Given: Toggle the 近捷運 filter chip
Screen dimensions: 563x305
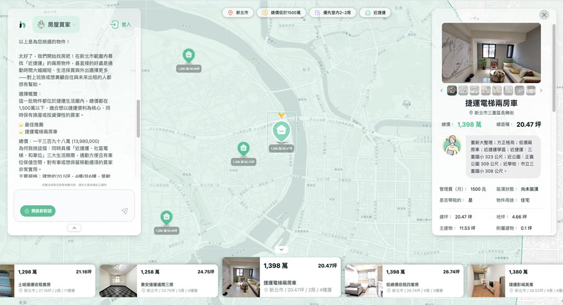Looking at the screenshot, I should click(x=376, y=13).
